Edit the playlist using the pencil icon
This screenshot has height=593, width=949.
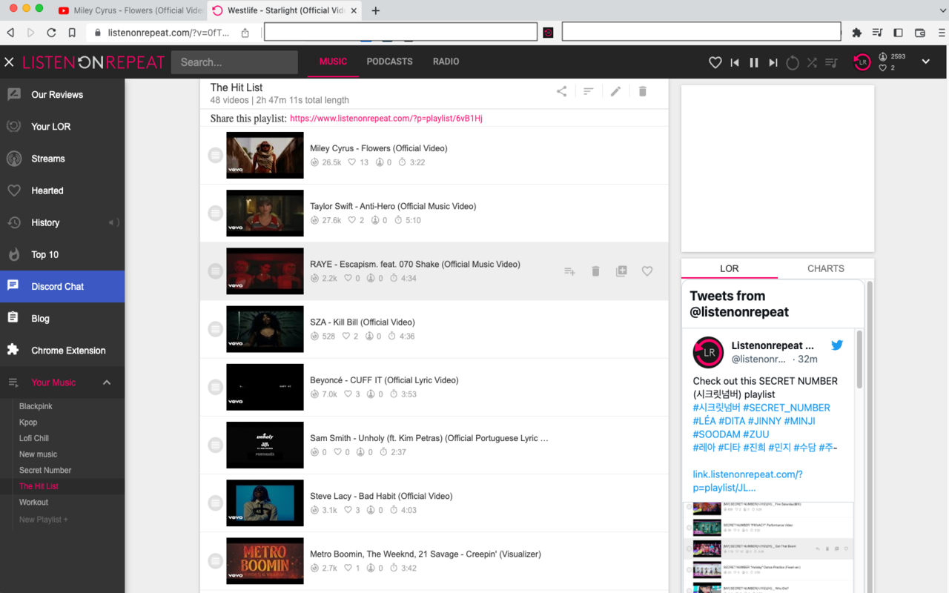(615, 90)
